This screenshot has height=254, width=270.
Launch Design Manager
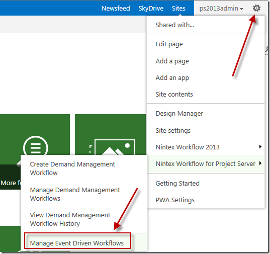point(206,114)
